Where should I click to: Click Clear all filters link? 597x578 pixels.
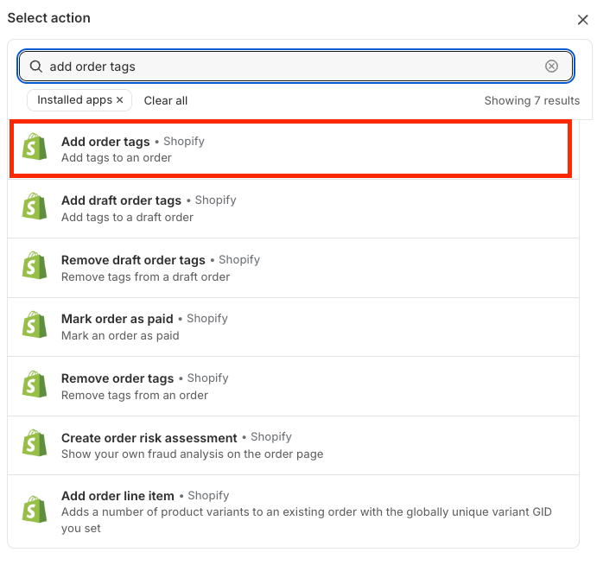point(166,100)
